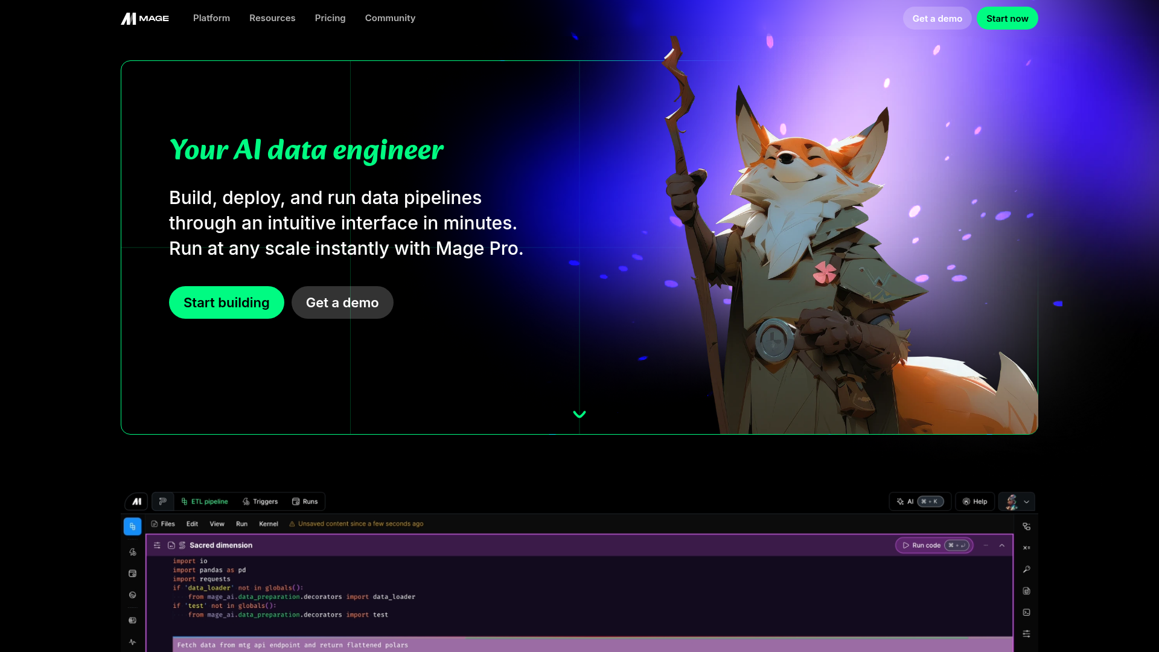Open the user avatar dropdown menu
Screen dimensions: 1159x652
coord(1017,502)
